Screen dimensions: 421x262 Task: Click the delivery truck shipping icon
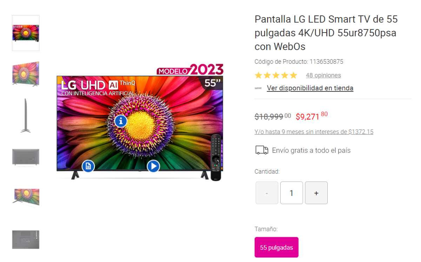click(262, 150)
